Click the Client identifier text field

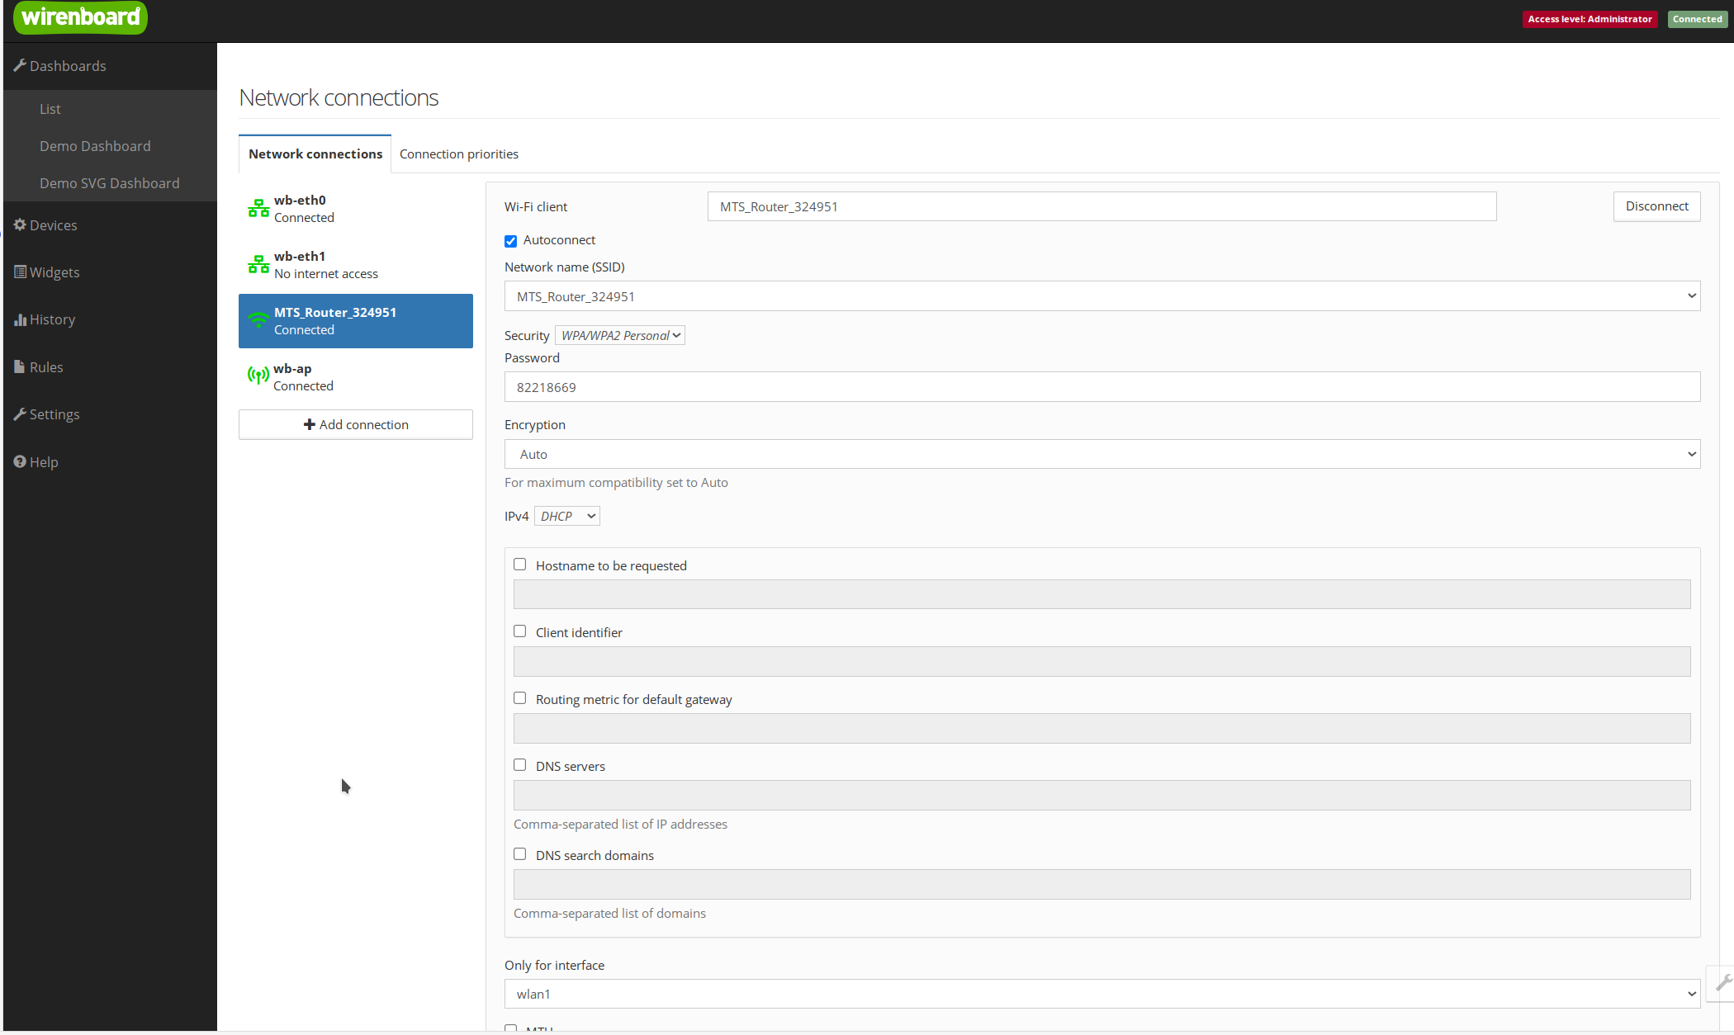(x=1102, y=661)
